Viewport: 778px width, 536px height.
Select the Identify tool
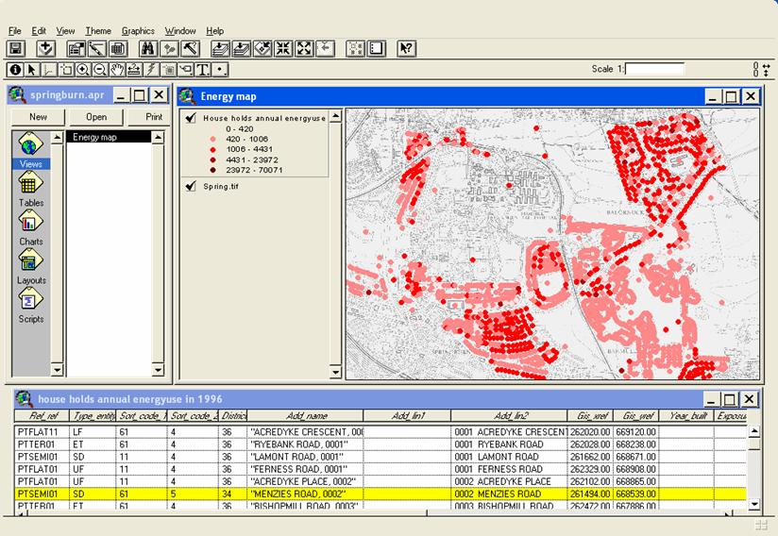pyautogui.click(x=15, y=70)
